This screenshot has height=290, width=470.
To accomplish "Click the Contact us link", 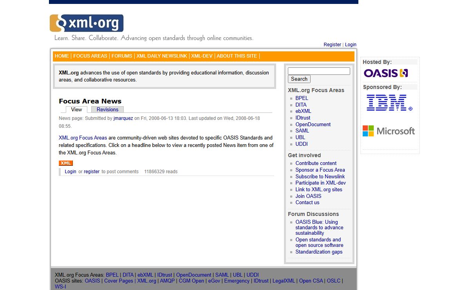I will click(x=307, y=203).
